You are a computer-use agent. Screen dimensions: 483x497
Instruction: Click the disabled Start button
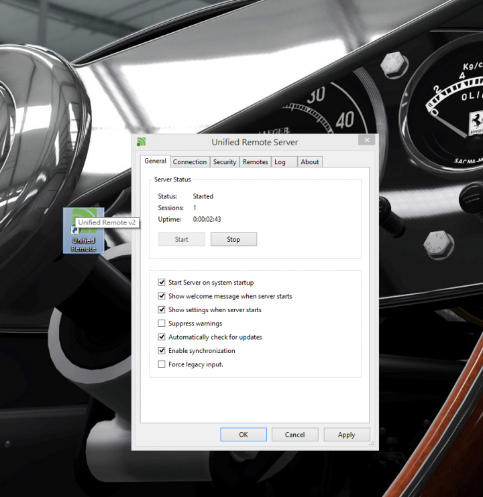(182, 239)
